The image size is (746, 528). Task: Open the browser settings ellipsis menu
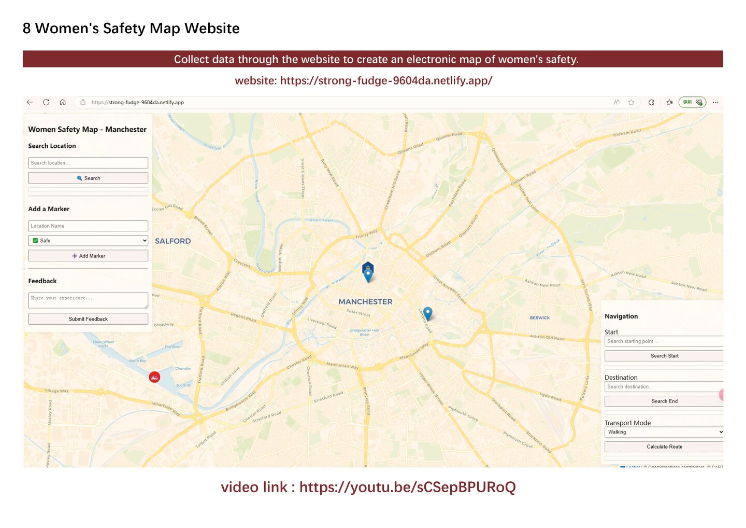[715, 102]
